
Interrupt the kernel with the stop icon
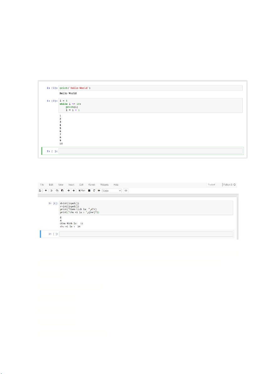point(89,191)
